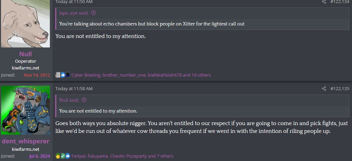Click the green checkmark reaction on dent_whisperer's post
The width and height of the screenshot is (352, 161).
coord(63,156)
